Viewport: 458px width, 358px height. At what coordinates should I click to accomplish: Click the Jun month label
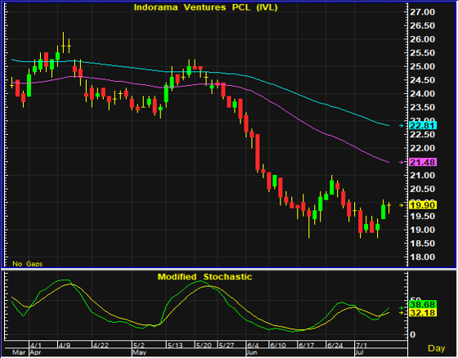(252, 352)
